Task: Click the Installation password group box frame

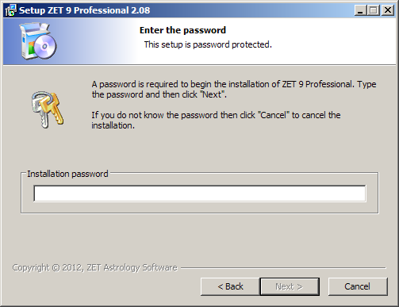Action: pyautogui.click(x=200, y=193)
